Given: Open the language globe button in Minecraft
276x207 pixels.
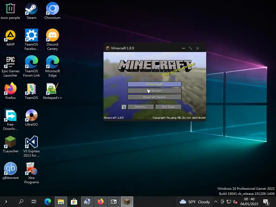Looking at the screenshot, I should (124, 107).
